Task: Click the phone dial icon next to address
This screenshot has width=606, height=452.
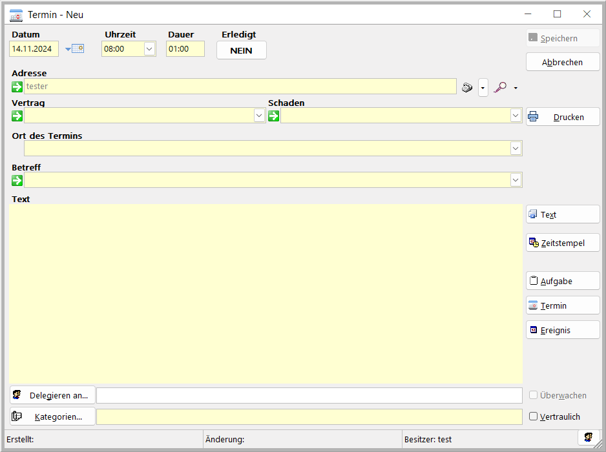Action: 468,87
